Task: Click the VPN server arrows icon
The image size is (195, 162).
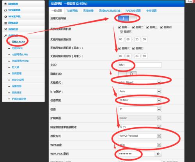Action: (5, 10)
